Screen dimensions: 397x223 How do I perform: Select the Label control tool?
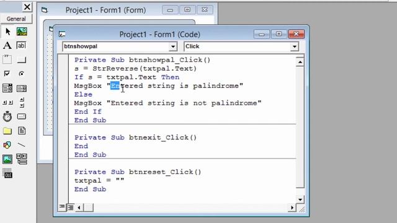7,45
